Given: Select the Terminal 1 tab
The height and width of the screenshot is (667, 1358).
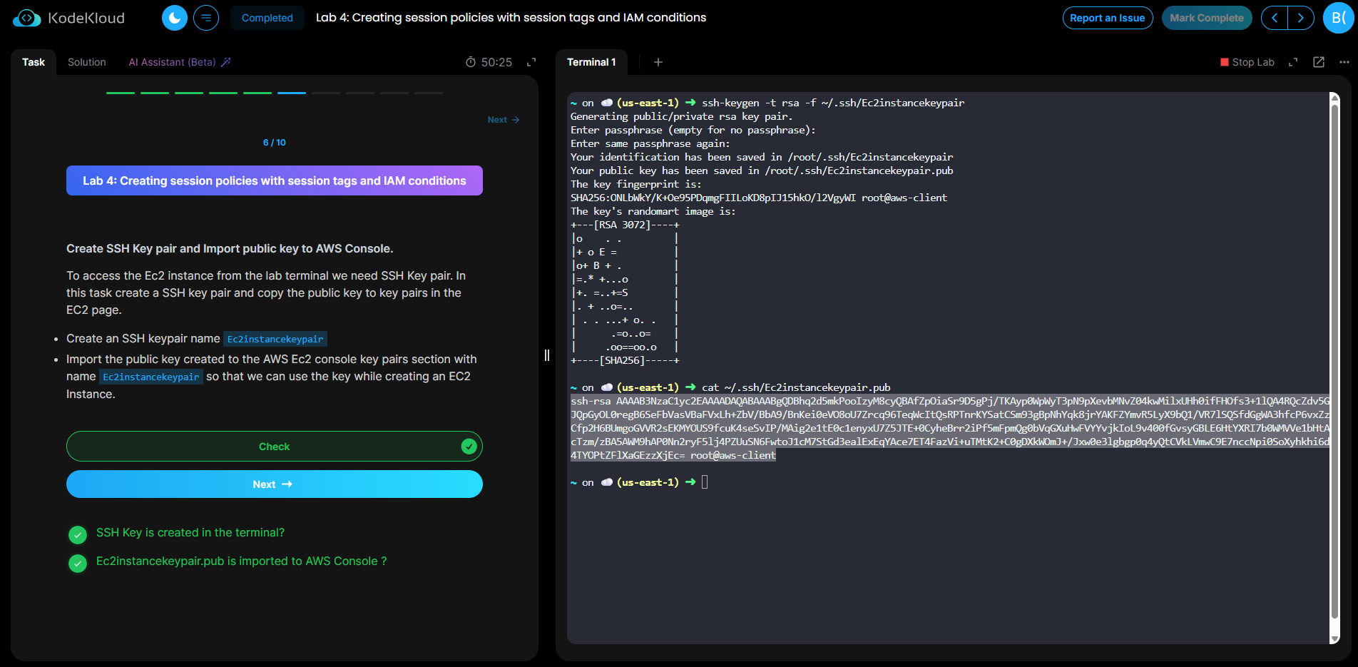Looking at the screenshot, I should tap(591, 62).
